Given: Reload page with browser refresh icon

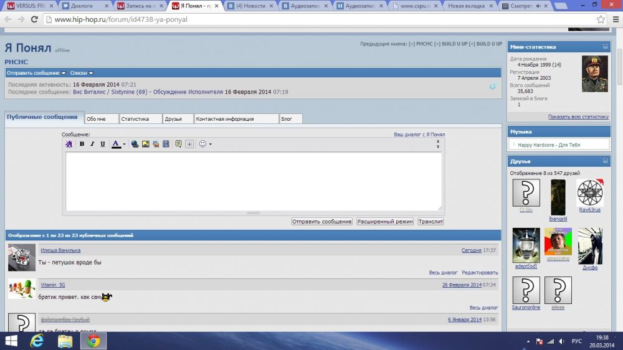Looking at the screenshot, I should [34, 19].
